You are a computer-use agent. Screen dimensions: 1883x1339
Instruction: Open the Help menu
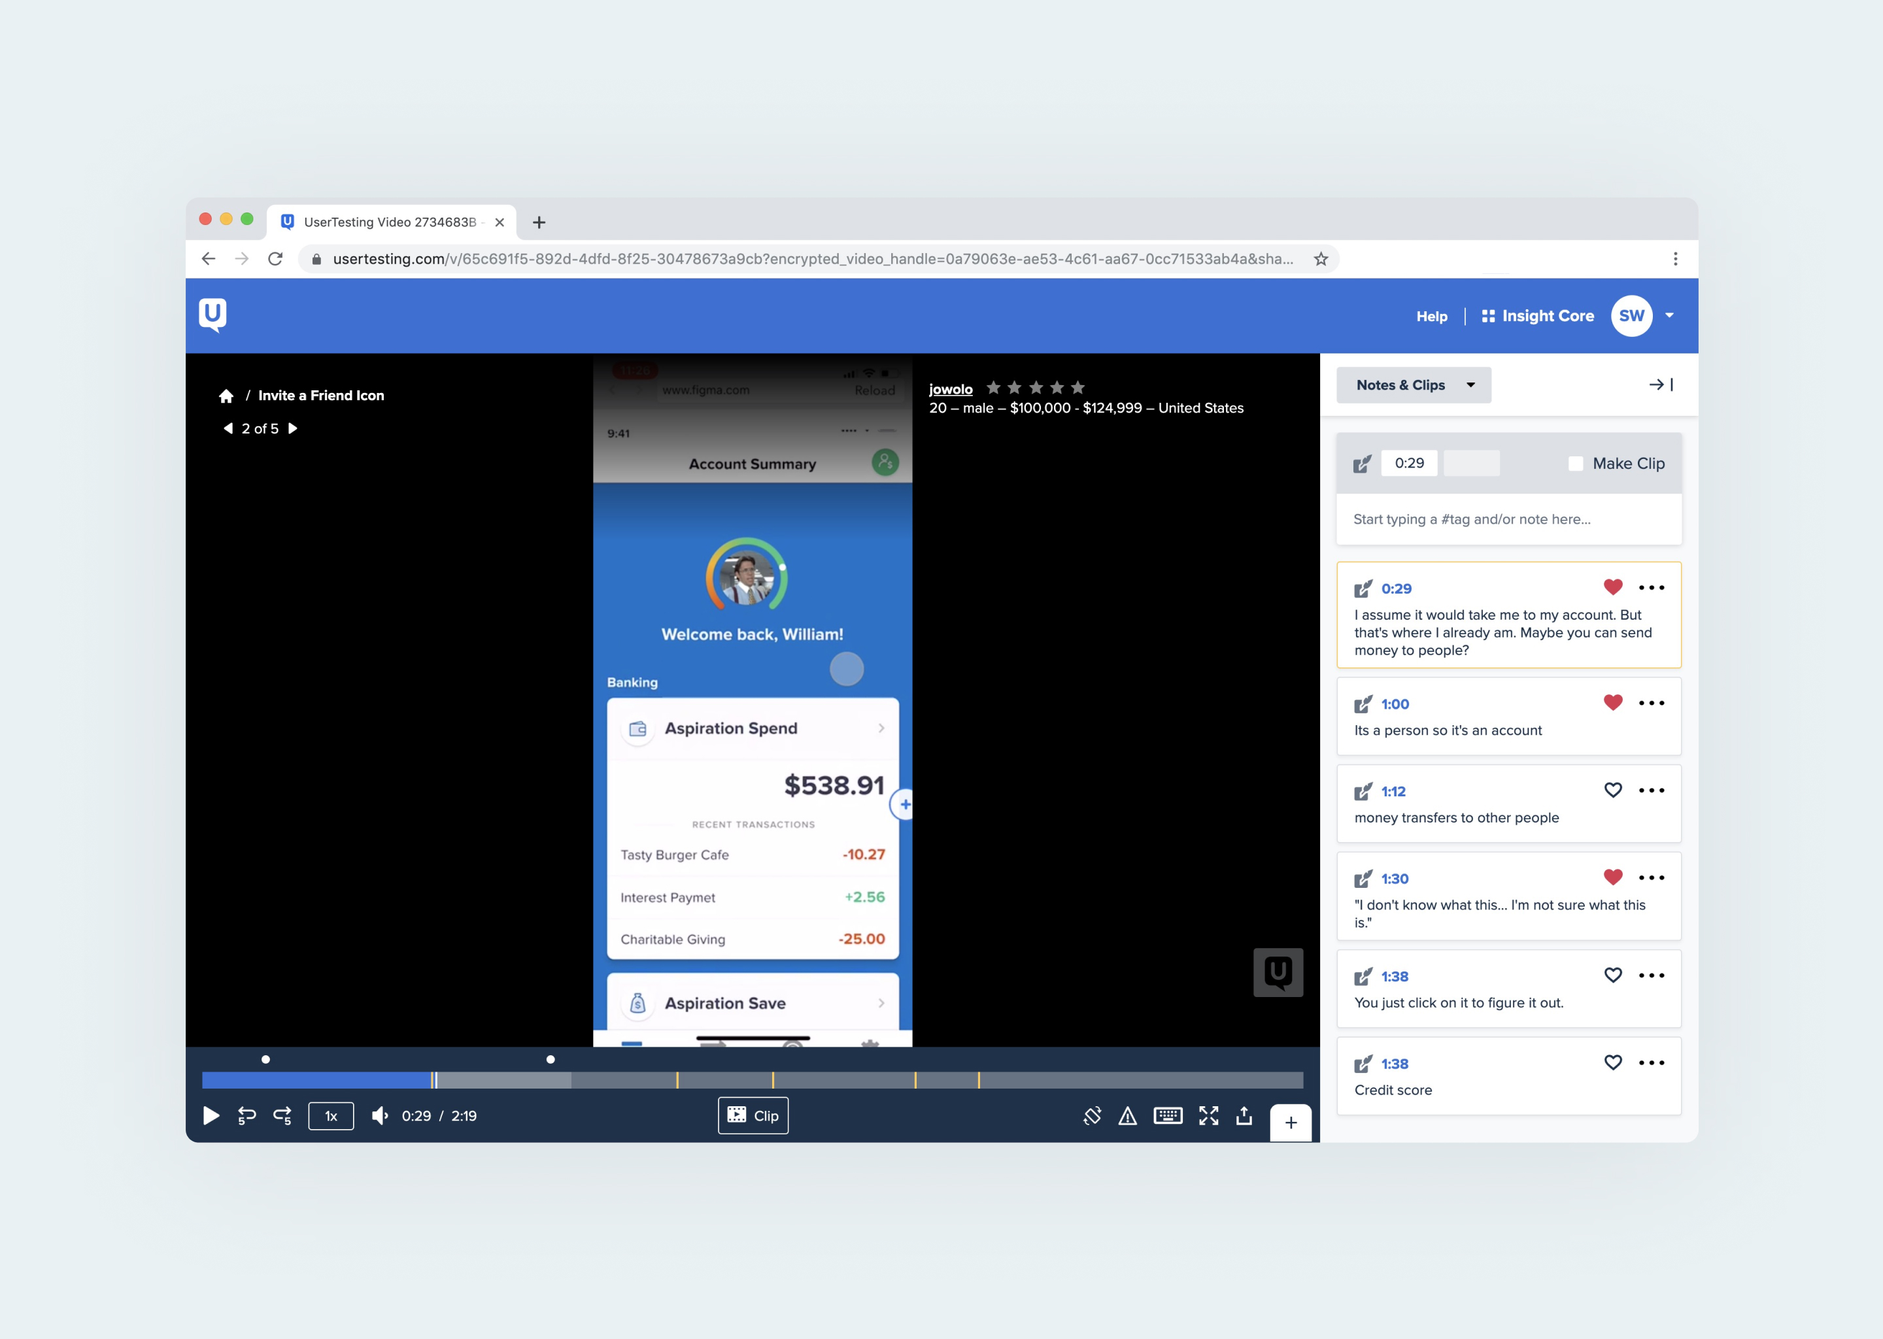(x=1431, y=316)
